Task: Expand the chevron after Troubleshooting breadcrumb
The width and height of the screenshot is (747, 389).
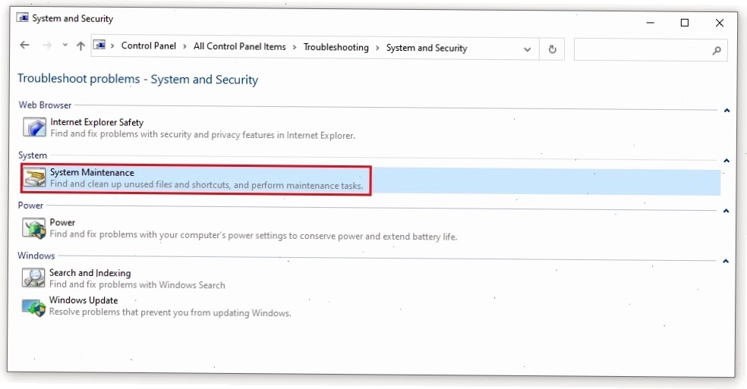Action: (x=377, y=48)
